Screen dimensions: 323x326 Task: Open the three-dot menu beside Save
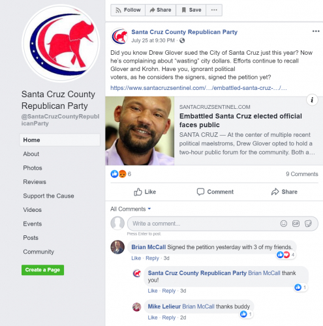point(214,10)
